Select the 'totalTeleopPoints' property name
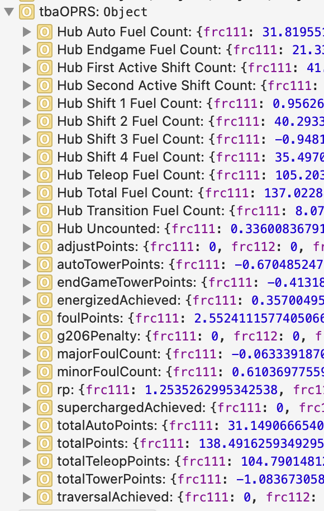Screen dimensions: 324x511 click(112, 461)
